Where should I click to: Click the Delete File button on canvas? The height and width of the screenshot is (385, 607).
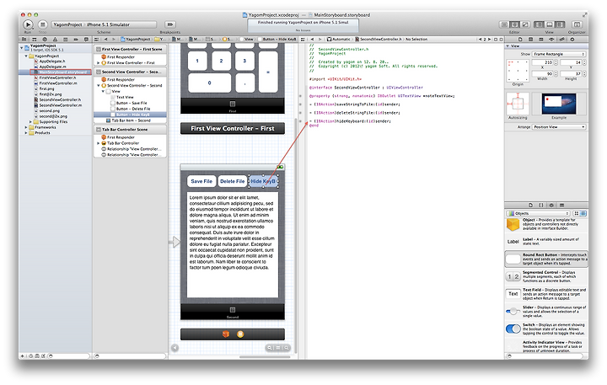pos(232,181)
